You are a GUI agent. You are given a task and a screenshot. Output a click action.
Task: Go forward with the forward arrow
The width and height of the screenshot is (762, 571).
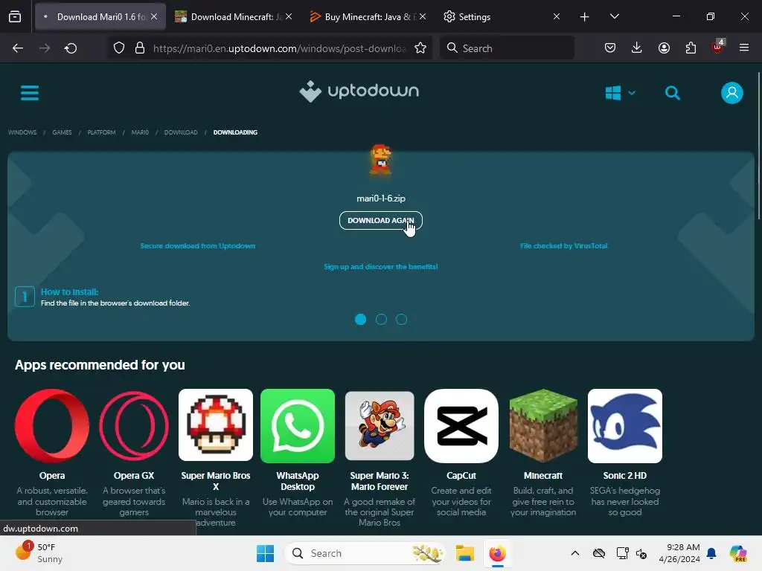[x=45, y=48]
